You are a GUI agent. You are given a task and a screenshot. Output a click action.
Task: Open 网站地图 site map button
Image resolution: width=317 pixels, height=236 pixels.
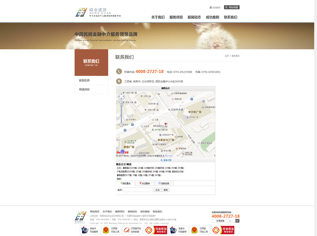click(232, 7)
